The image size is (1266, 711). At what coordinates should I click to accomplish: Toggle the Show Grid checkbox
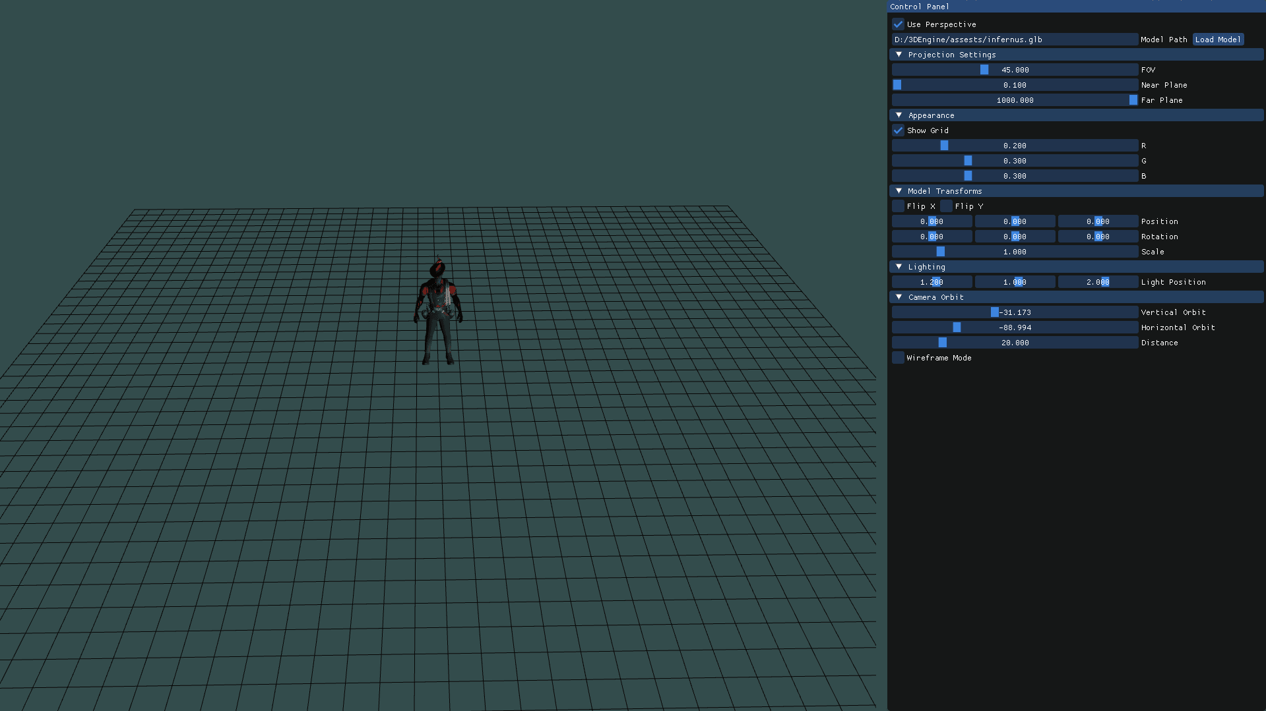pyautogui.click(x=898, y=130)
